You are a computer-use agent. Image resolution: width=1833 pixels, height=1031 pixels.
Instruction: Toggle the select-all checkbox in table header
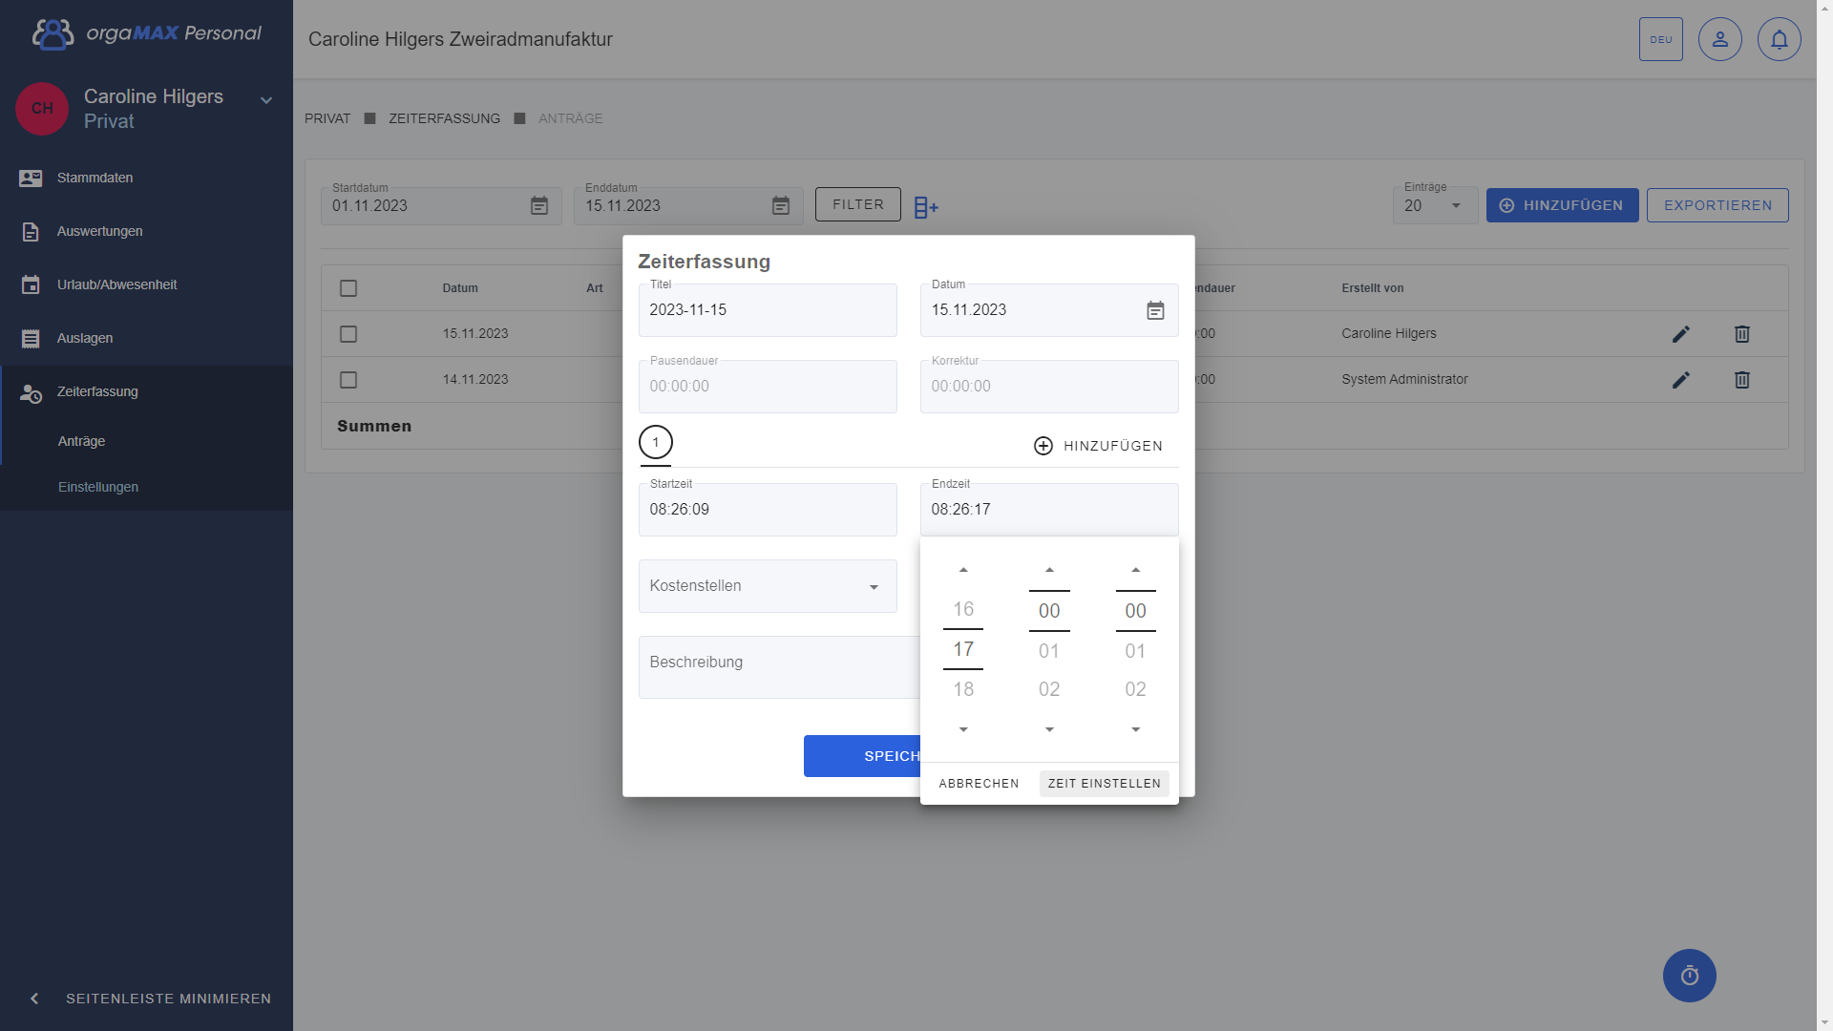click(348, 288)
